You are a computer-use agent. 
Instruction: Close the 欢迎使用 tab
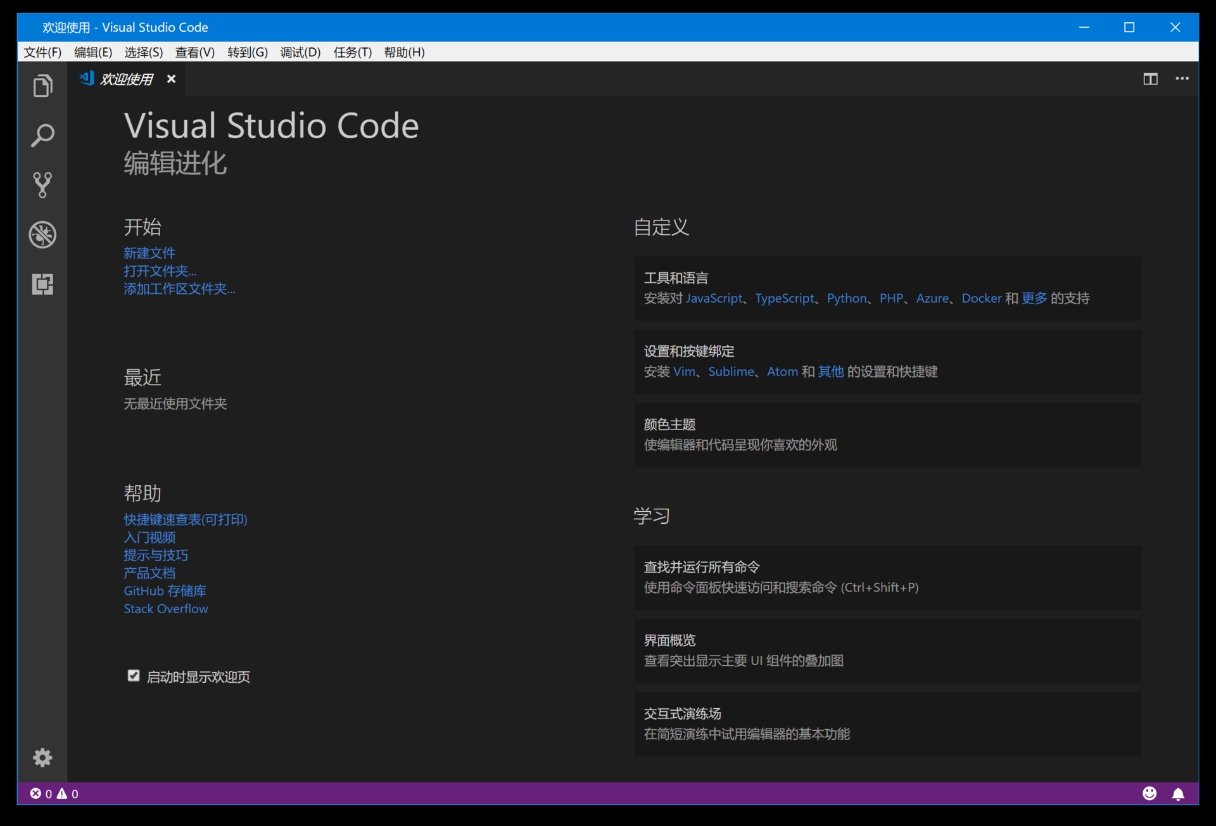pos(171,79)
